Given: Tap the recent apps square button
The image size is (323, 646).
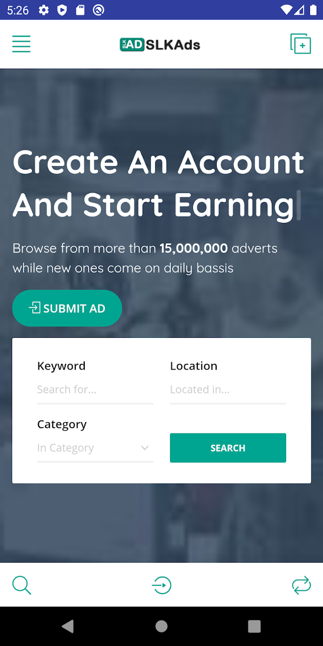Looking at the screenshot, I should click(x=254, y=626).
